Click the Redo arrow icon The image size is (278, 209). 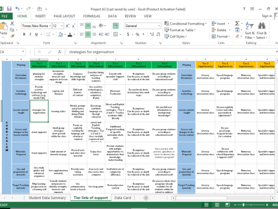click(x=28, y=9)
